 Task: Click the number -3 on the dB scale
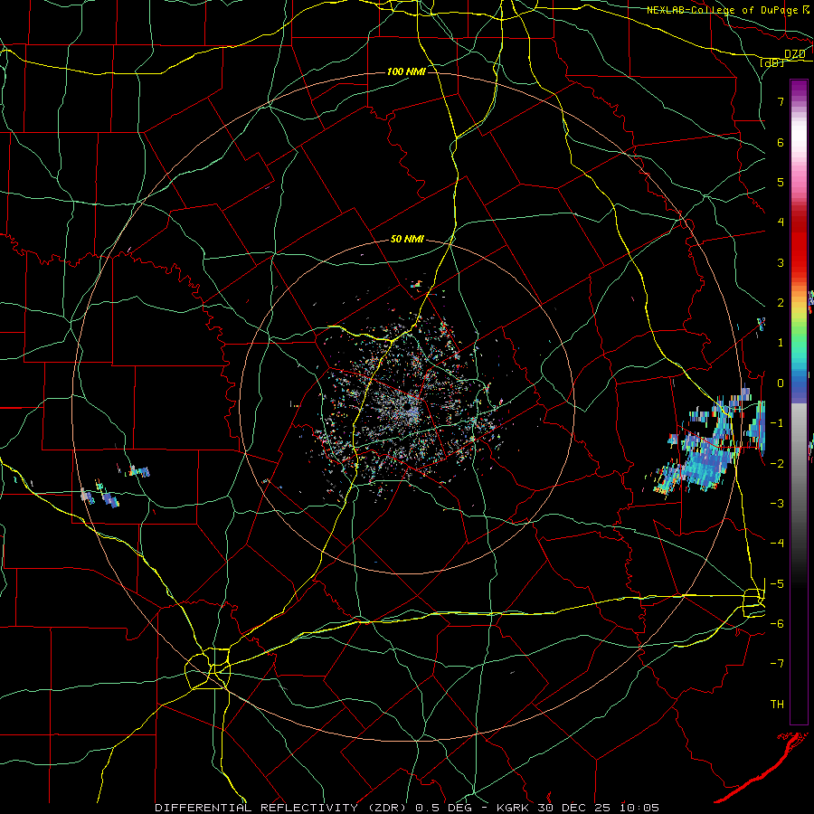[x=777, y=503]
